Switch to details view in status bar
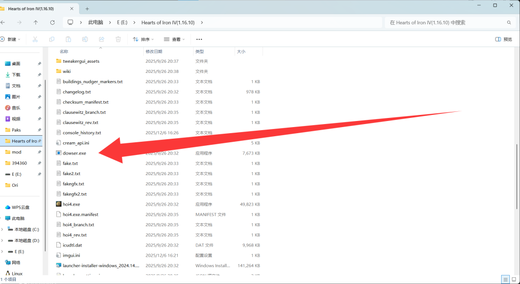The height and width of the screenshot is (284, 520). click(x=505, y=279)
